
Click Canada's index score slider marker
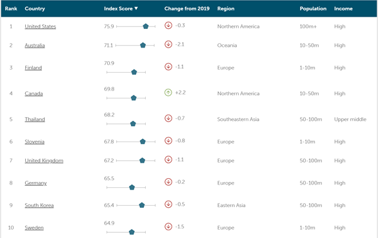click(x=134, y=98)
